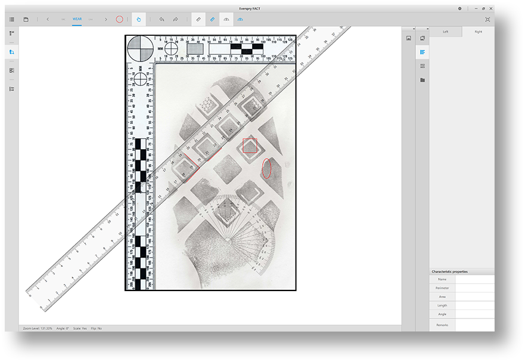525x362 pixels.
Task: Click the Zoom Level 131.33% status text
Action: 38,329
